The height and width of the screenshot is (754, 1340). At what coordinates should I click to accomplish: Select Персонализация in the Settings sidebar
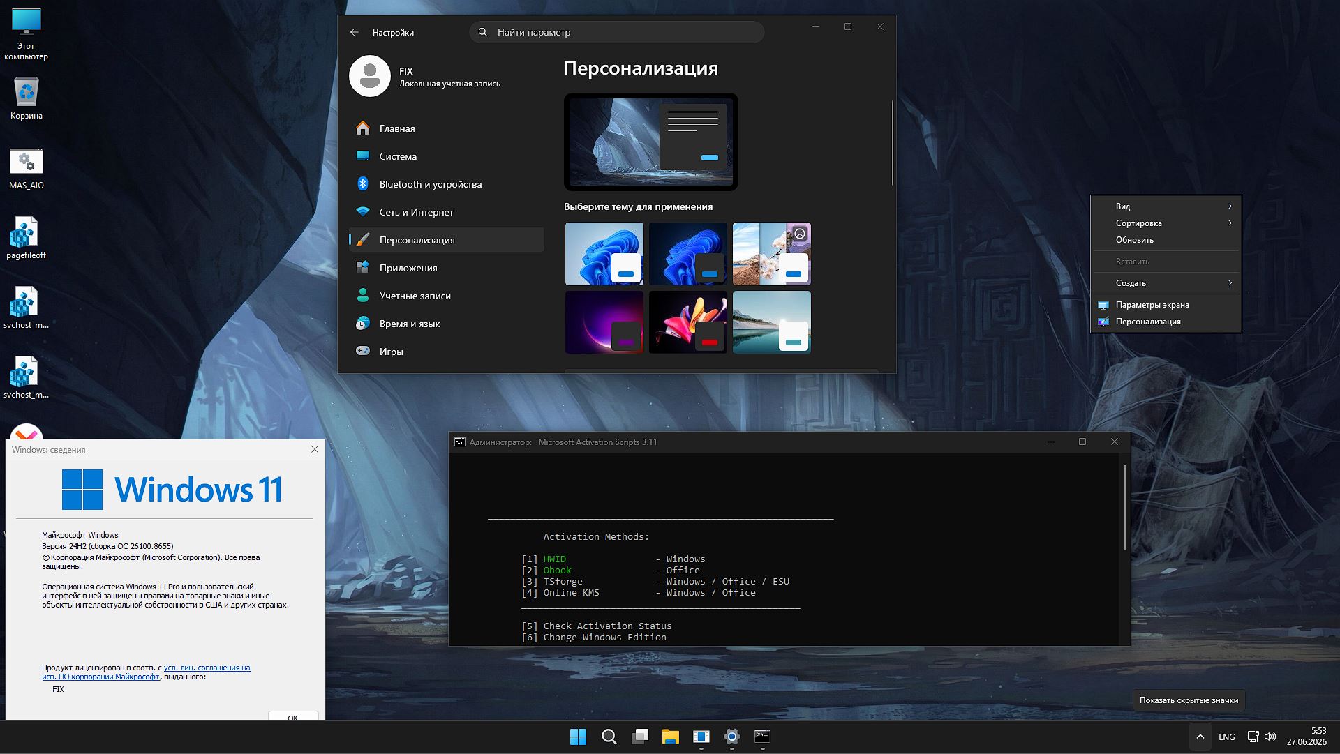pyautogui.click(x=447, y=240)
